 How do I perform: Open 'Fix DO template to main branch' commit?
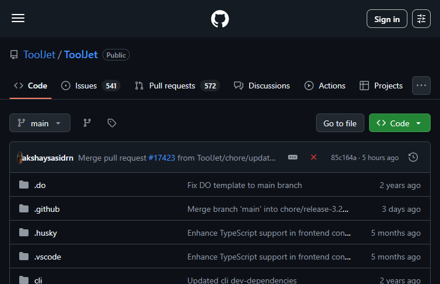[x=244, y=185]
